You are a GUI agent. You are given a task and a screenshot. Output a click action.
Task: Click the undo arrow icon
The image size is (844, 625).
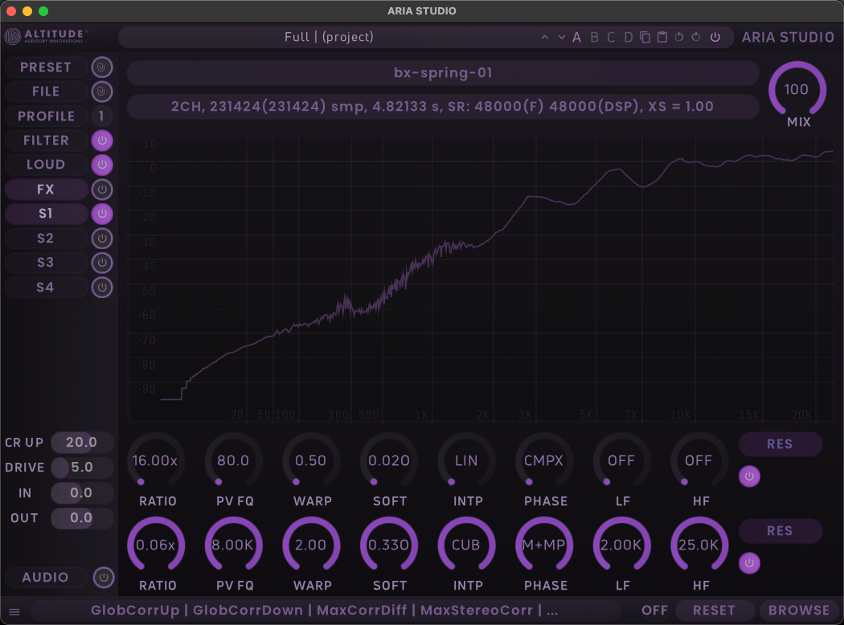tap(679, 37)
